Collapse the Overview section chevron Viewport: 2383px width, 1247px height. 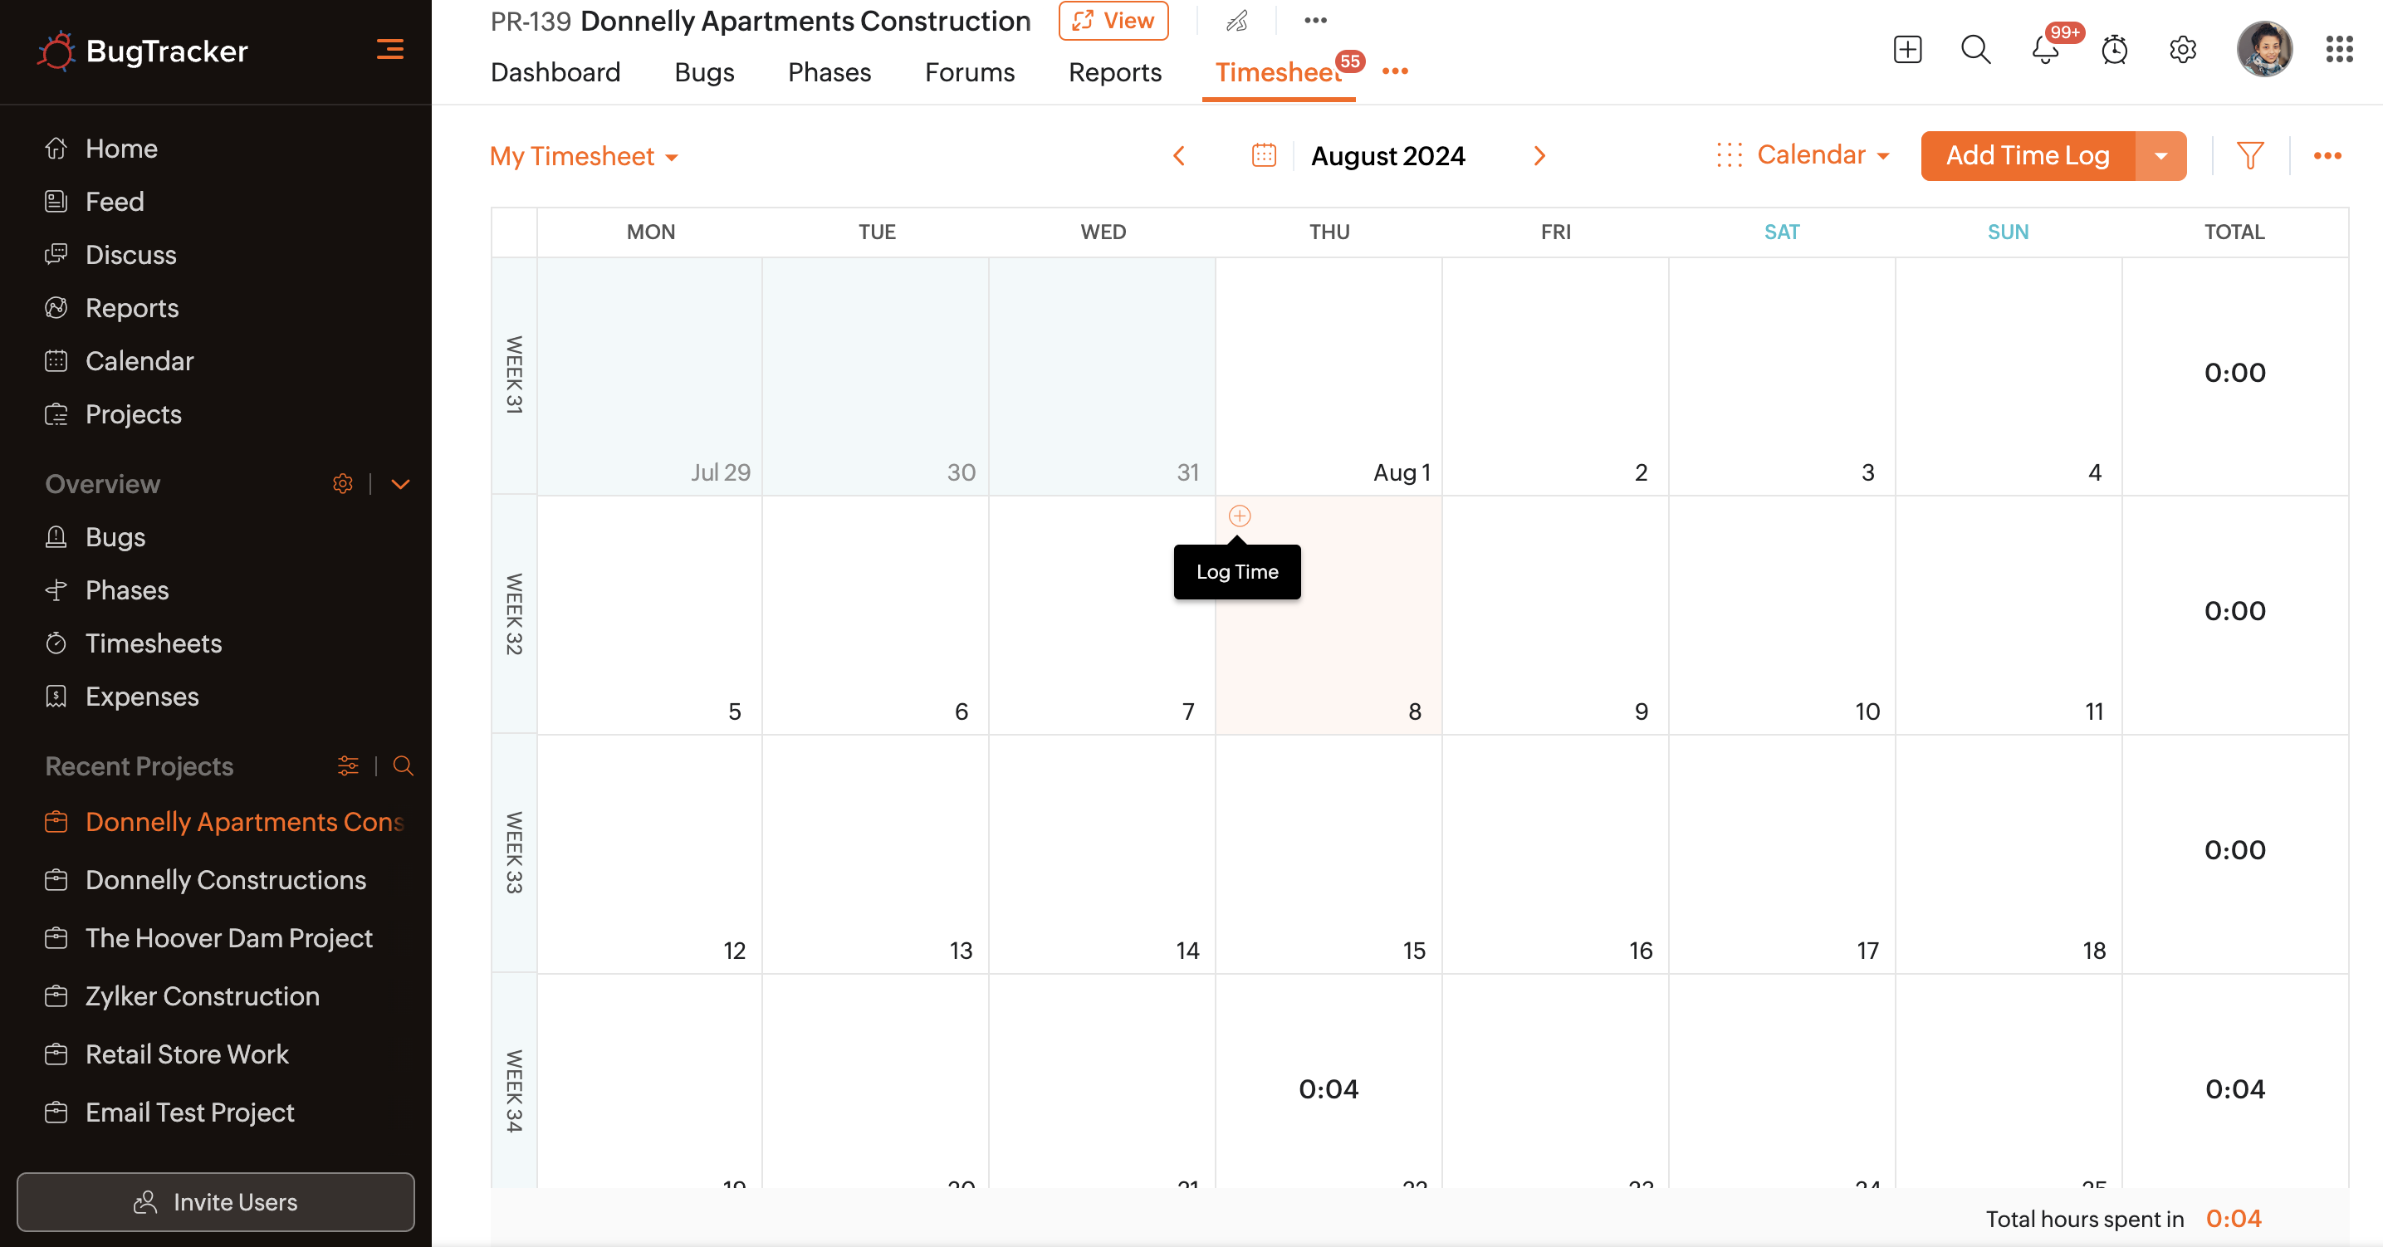click(400, 484)
